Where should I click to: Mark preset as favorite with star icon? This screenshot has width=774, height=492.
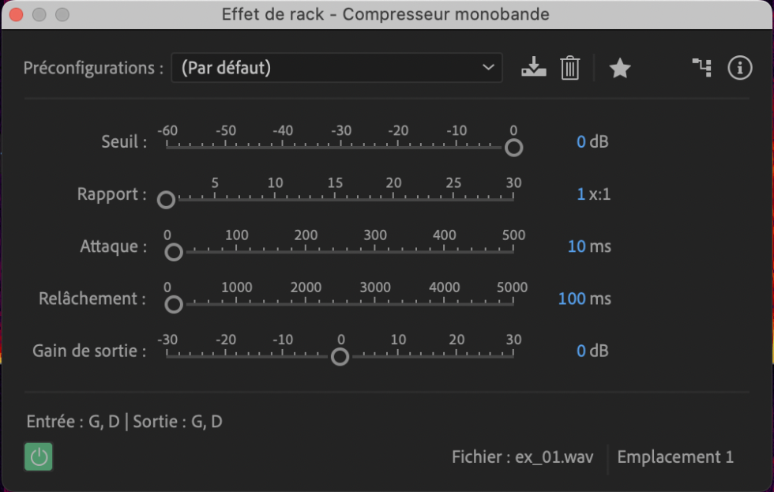tap(620, 68)
